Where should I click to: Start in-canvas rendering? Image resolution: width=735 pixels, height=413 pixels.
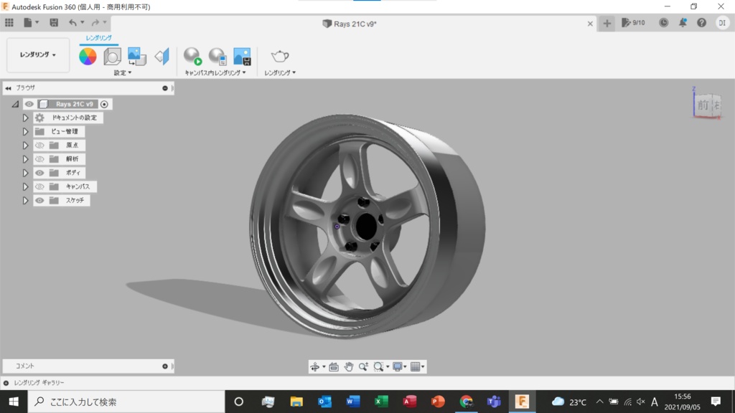192,57
